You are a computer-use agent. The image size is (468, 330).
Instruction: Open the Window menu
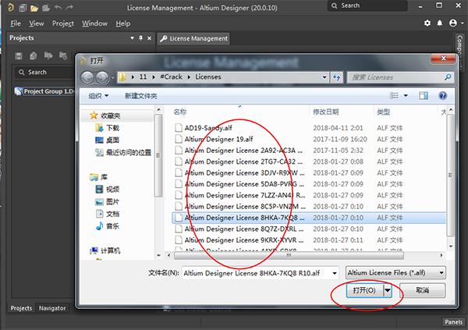pos(94,23)
